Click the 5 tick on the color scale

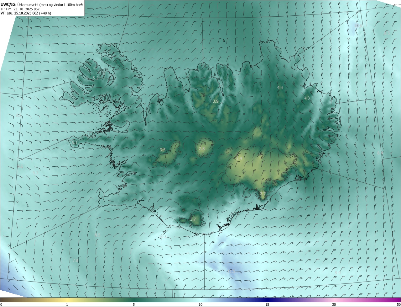[x=134, y=304]
